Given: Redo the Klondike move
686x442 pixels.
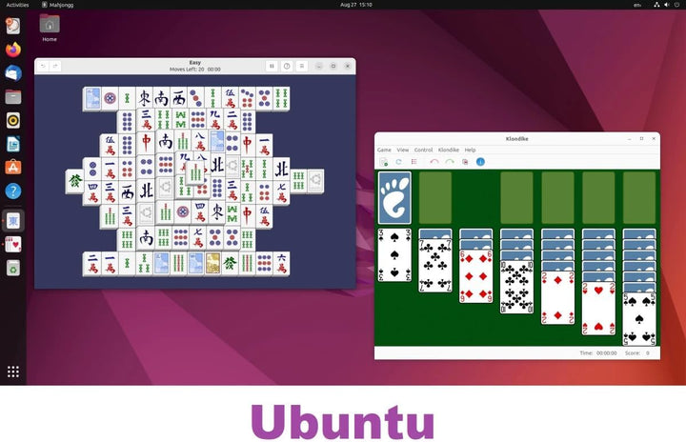Looking at the screenshot, I should 450,162.
